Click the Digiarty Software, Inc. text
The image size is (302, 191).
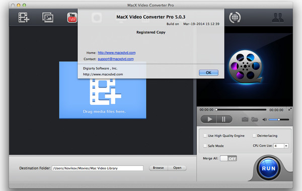click(x=100, y=68)
